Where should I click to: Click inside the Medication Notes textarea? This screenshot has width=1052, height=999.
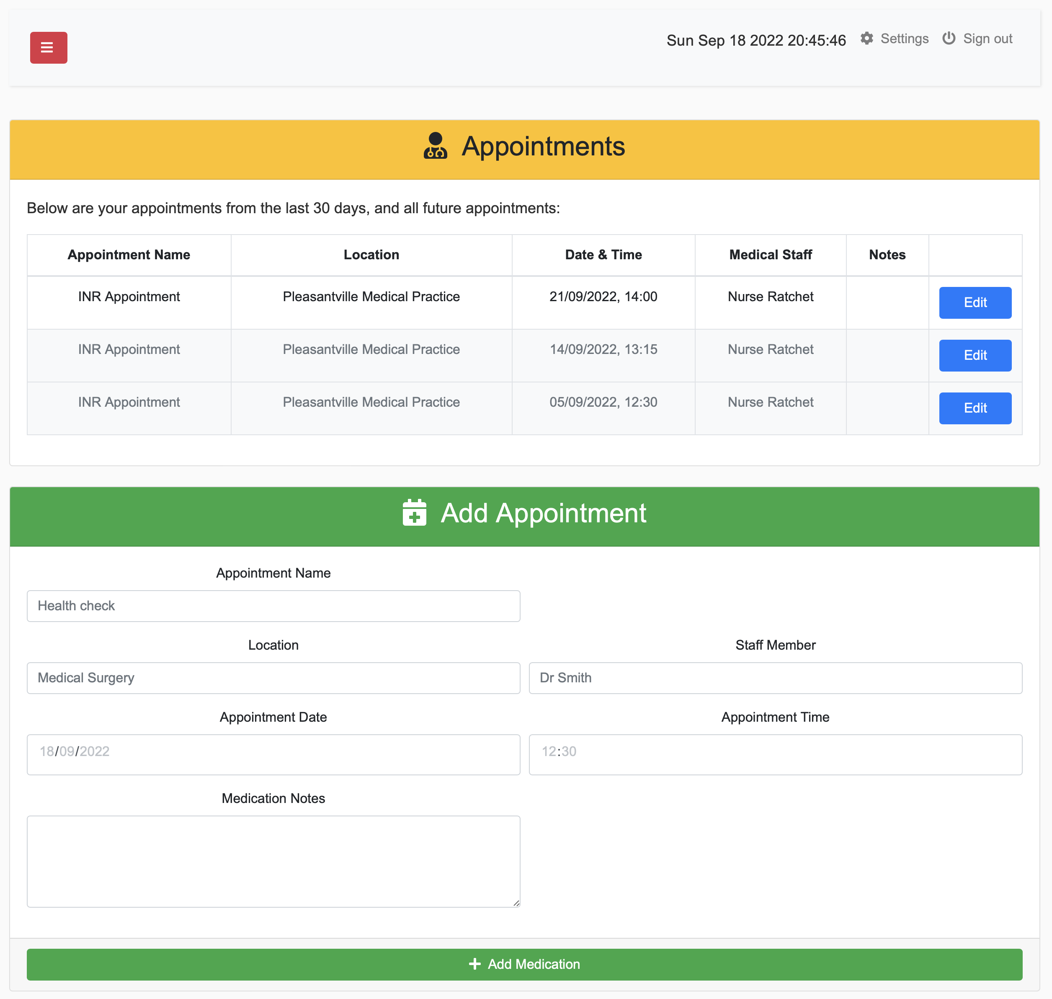coord(273,862)
